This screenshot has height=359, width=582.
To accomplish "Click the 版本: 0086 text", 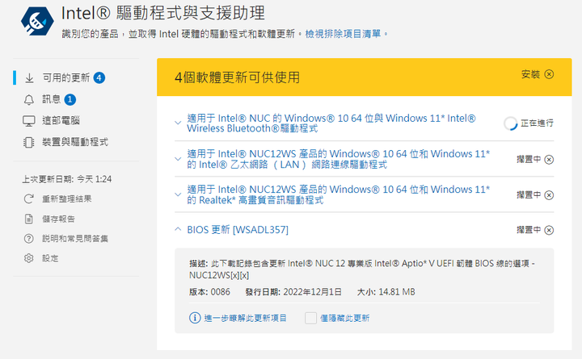I will (x=209, y=292).
